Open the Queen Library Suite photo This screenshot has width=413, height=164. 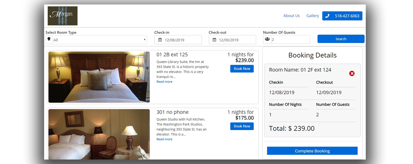(99, 77)
